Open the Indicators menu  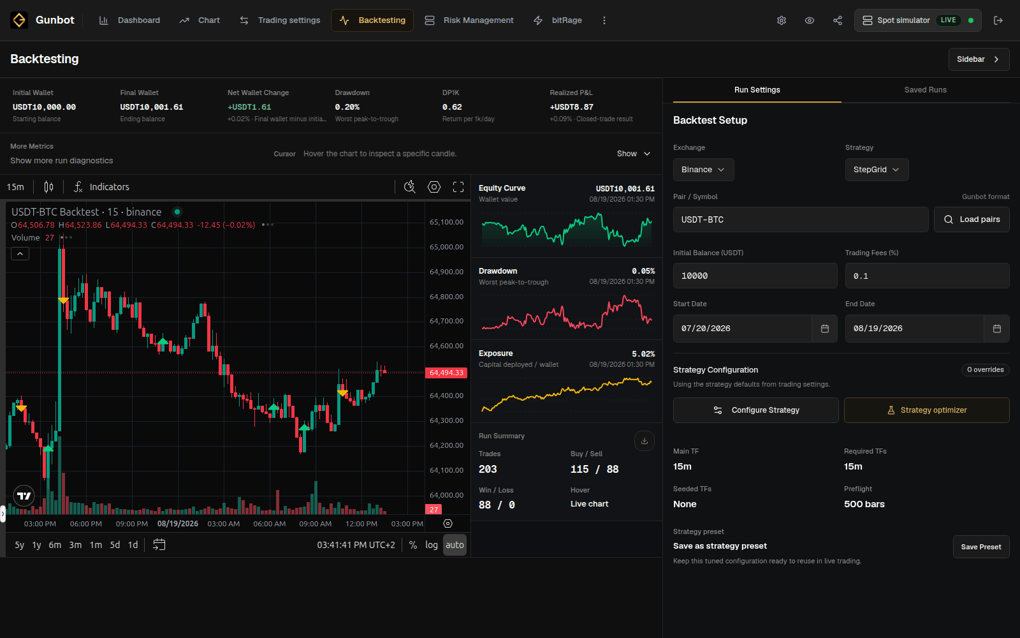101,187
